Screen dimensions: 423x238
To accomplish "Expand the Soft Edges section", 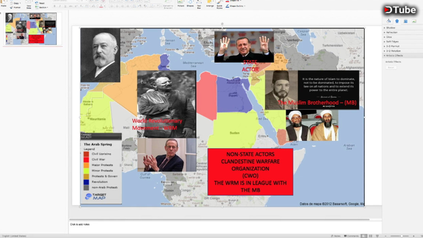I will click(392, 42).
